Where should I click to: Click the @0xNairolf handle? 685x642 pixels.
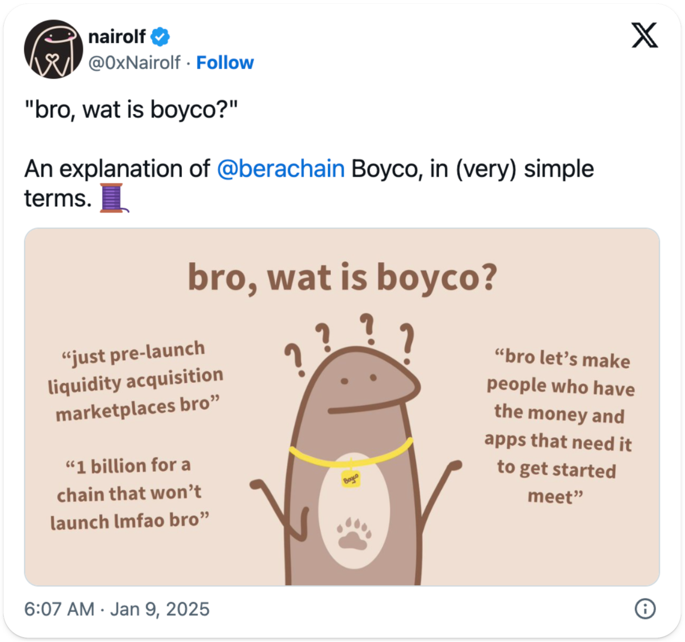click(134, 63)
